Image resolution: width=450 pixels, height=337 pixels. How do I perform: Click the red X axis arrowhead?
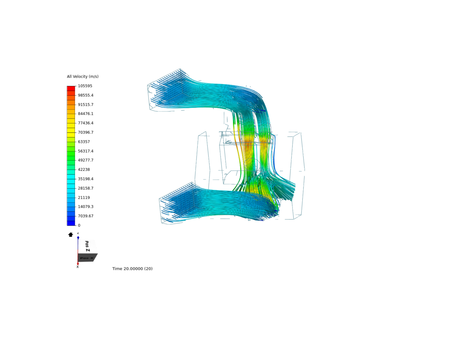tap(78, 264)
